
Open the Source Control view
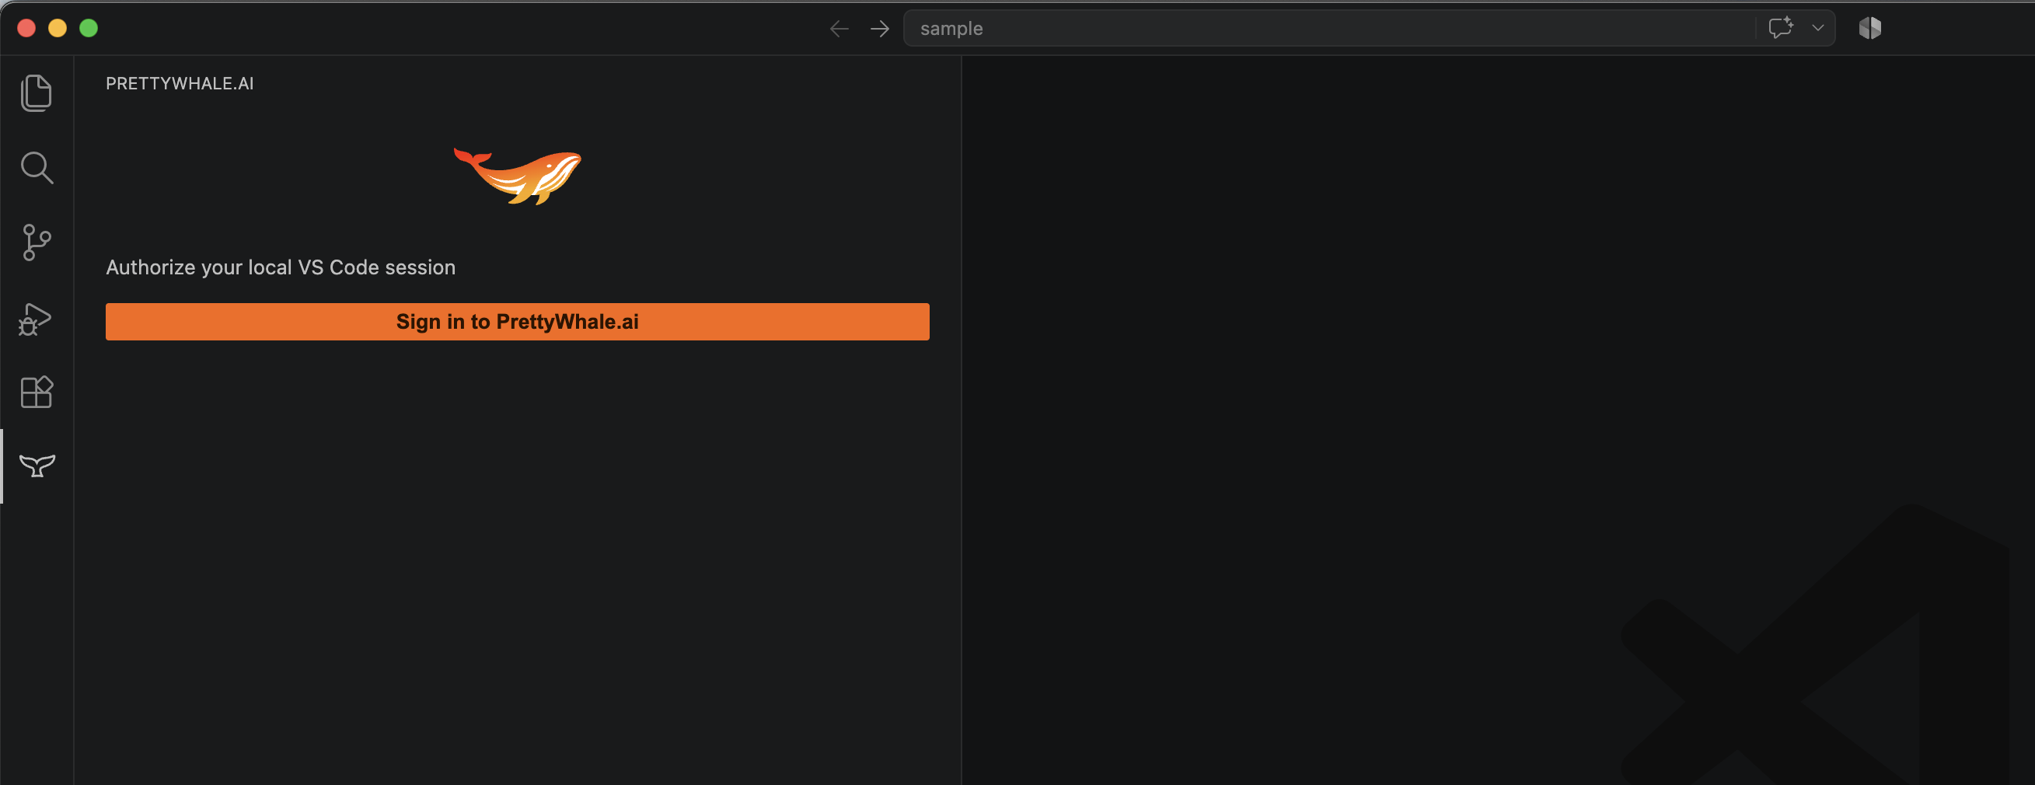coord(37,242)
